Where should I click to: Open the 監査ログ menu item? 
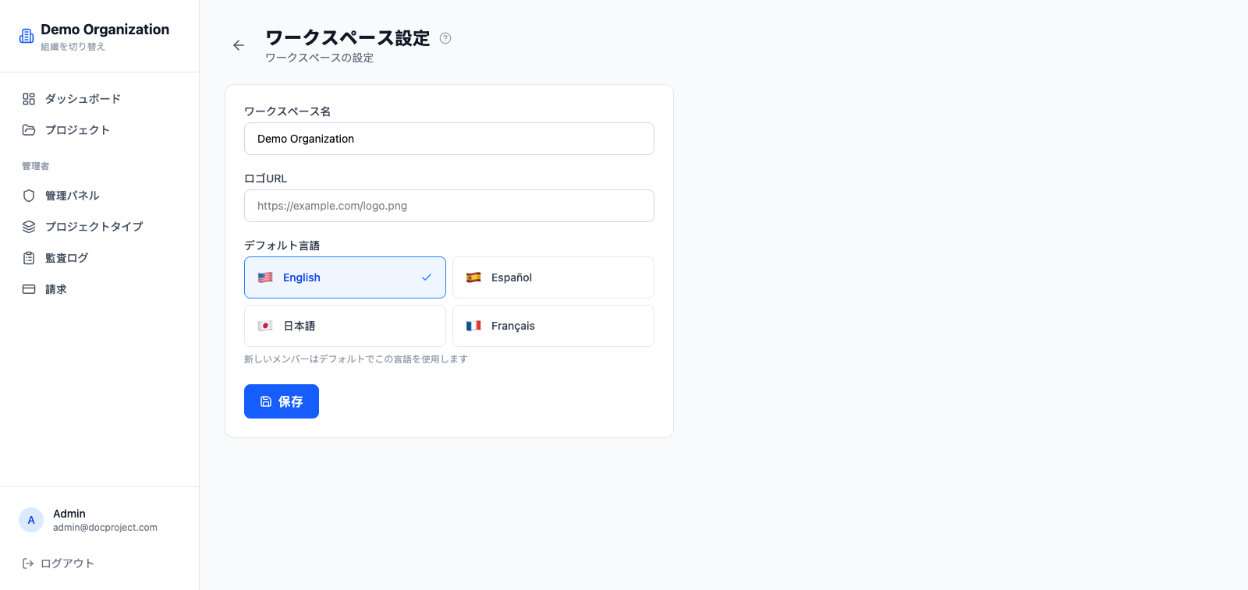(x=99, y=258)
